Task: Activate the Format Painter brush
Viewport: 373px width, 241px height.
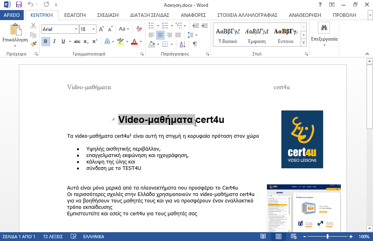Action: pyautogui.click(x=33, y=44)
